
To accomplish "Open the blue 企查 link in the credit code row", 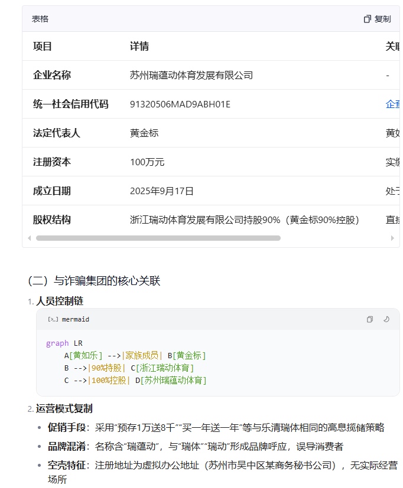I will tap(392, 104).
